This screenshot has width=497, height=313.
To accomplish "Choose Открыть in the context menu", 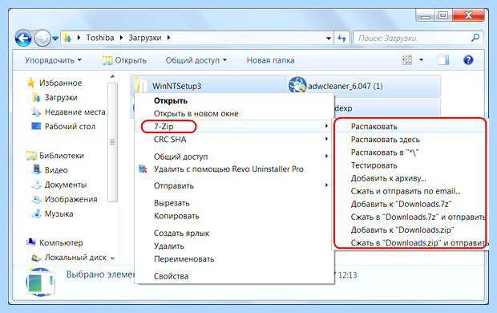I will (x=235, y=101).
